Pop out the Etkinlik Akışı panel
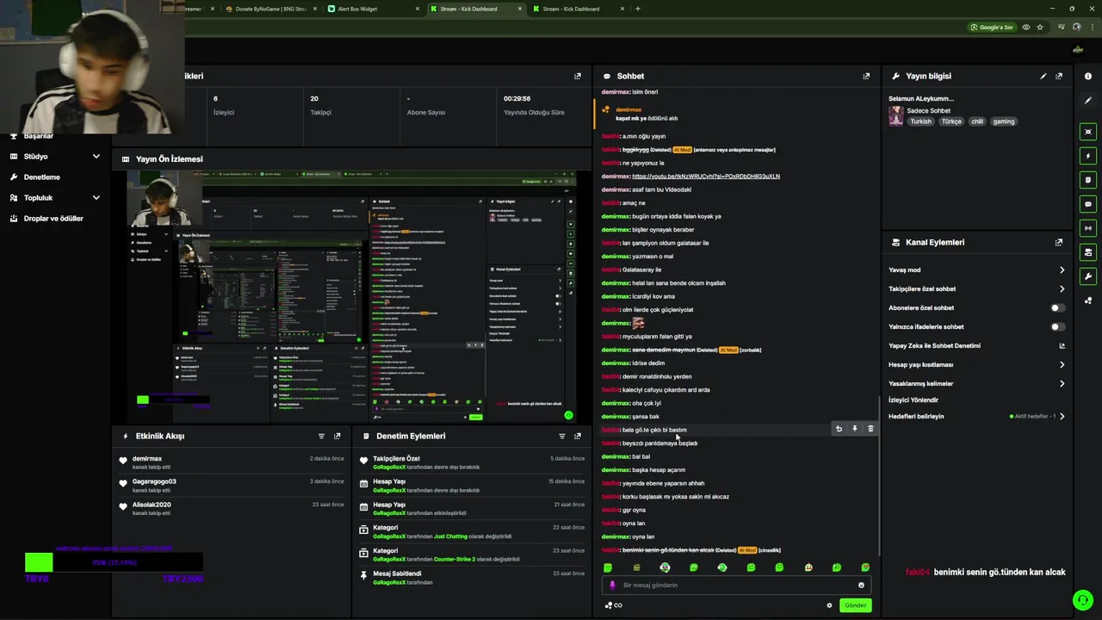 coord(337,436)
